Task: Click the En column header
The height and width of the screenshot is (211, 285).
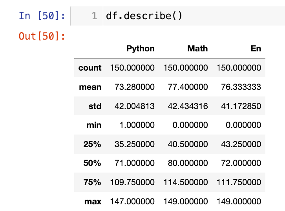Action: (256, 49)
